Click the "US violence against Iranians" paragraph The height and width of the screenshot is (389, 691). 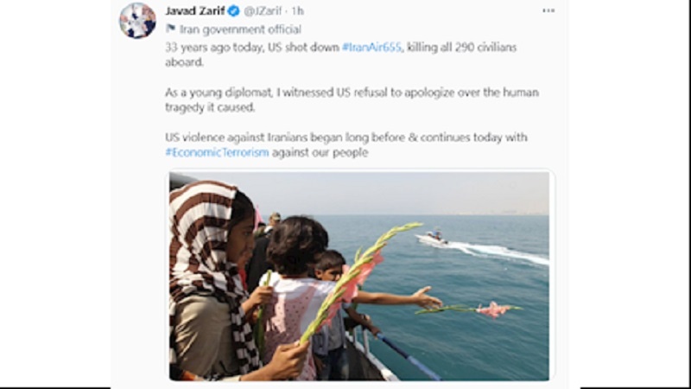(x=346, y=145)
